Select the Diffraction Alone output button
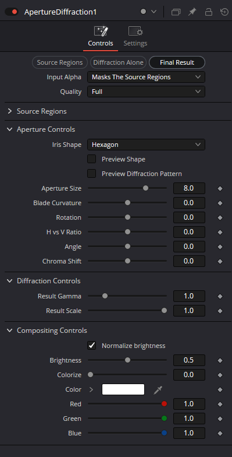This screenshot has width=232, height=457. [x=119, y=62]
